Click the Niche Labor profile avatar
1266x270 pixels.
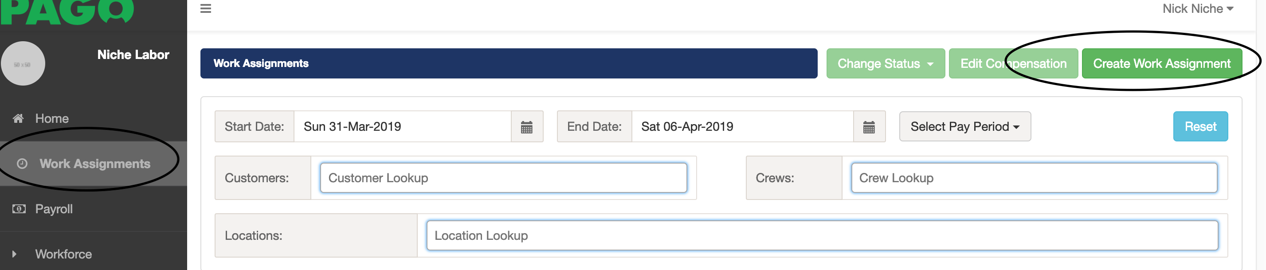pos(24,63)
